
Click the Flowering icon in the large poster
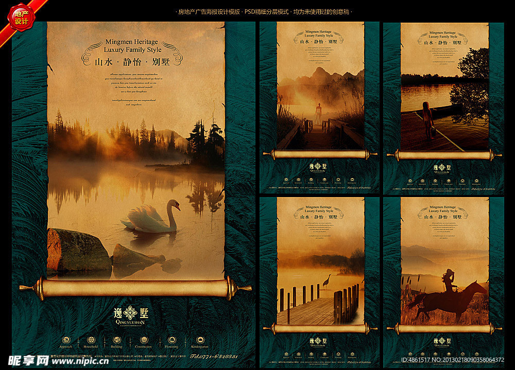(172, 340)
